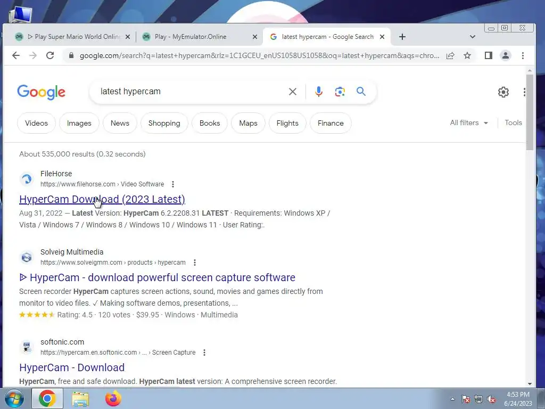This screenshot has width=545, height=409.
Task: Open the softonic HyperCam - Download link
Action: pyautogui.click(x=72, y=367)
